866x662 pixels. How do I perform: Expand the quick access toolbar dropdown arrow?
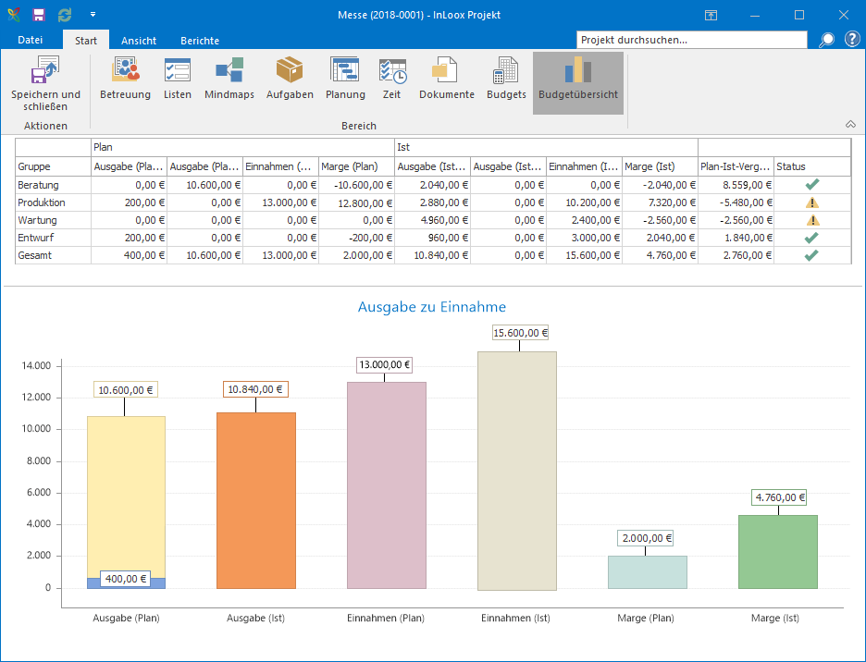point(93,15)
